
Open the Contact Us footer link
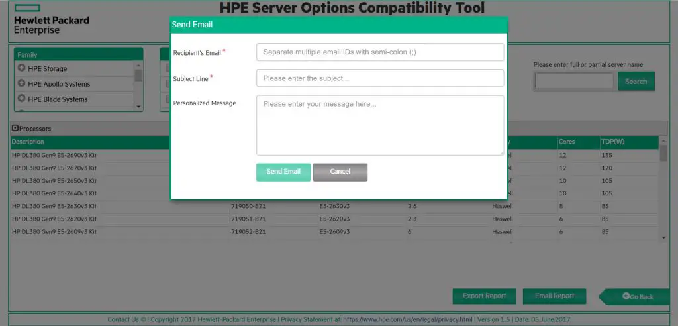click(x=124, y=319)
